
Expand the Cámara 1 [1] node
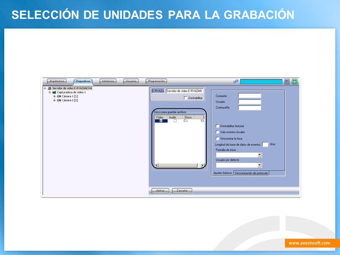(x=55, y=96)
